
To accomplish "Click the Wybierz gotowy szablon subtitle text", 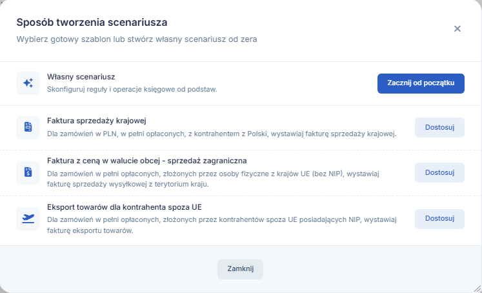I will coord(136,39).
